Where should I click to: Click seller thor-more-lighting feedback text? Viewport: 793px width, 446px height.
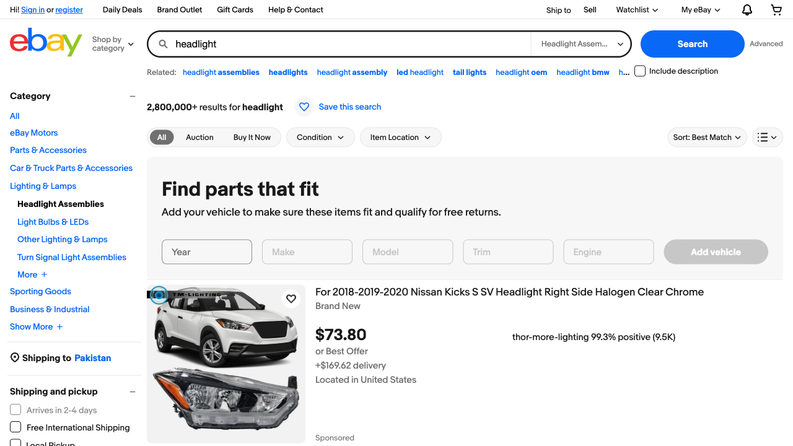(x=594, y=337)
